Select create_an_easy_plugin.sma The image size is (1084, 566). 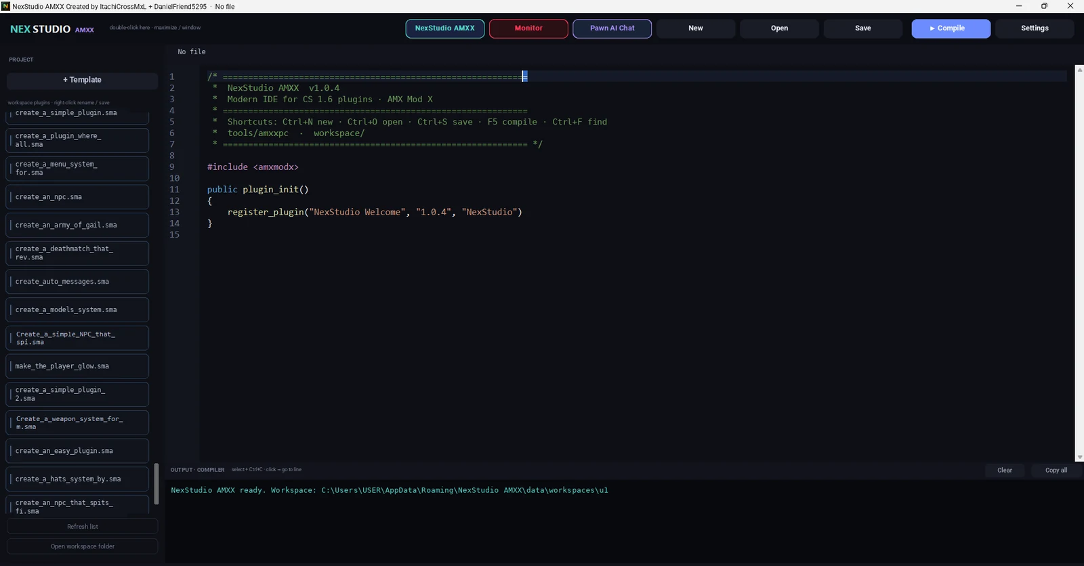[x=77, y=451]
